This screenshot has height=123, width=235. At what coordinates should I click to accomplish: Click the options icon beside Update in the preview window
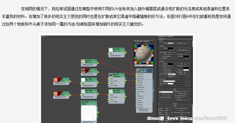point(146,44)
